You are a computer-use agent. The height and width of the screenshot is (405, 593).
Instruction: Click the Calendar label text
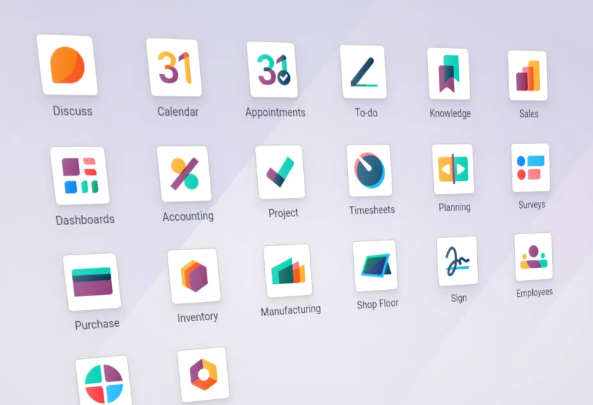(178, 111)
